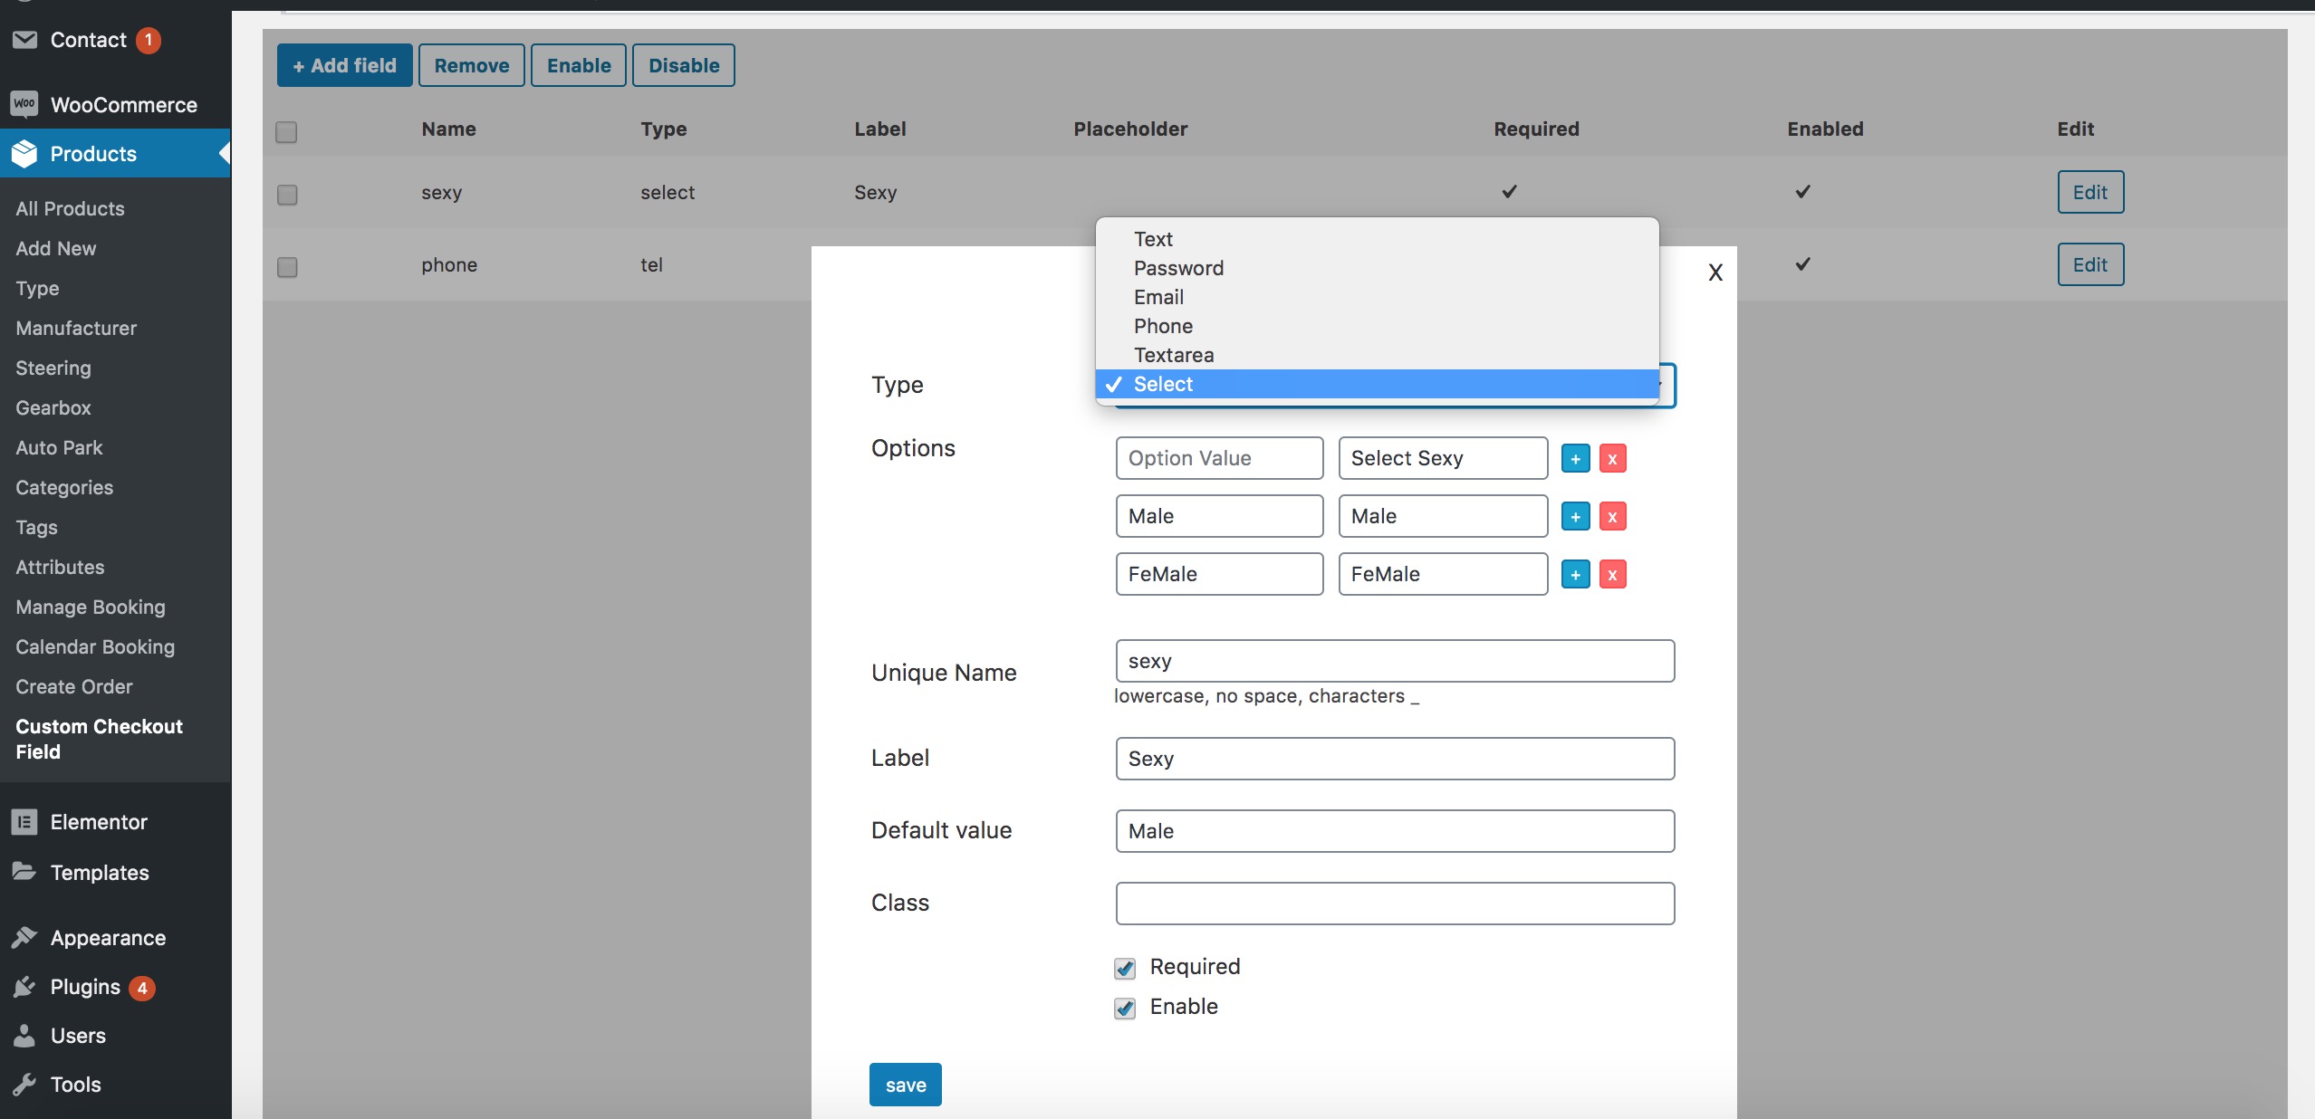Add option row after FeMale with plus
The image size is (2315, 1119).
[x=1575, y=574]
